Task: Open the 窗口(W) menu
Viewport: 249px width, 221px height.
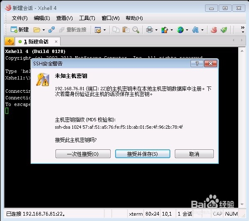Action: pos(111,18)
